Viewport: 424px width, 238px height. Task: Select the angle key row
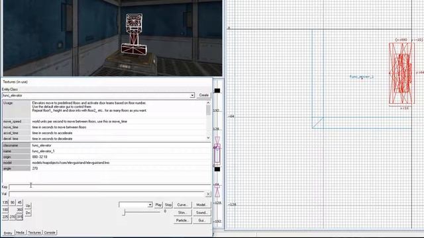(107, 169)
